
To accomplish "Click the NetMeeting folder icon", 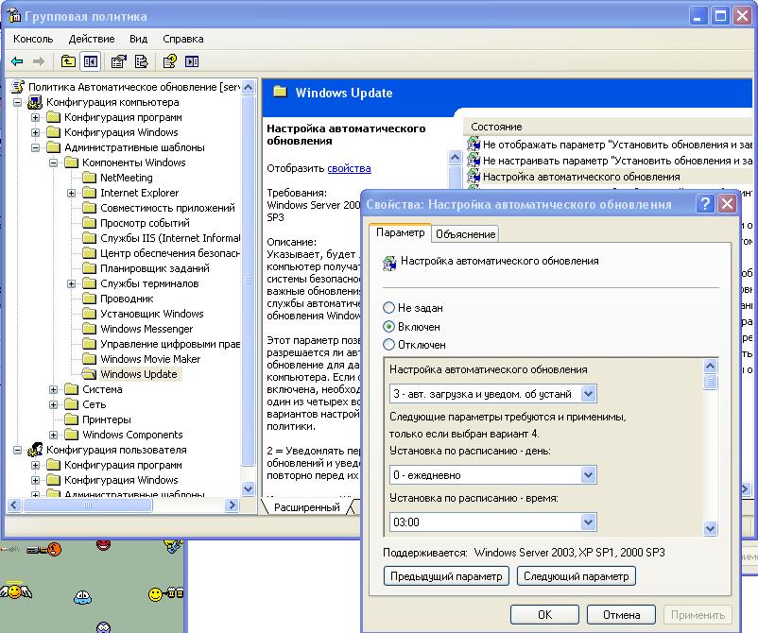I will click(90, 178).
